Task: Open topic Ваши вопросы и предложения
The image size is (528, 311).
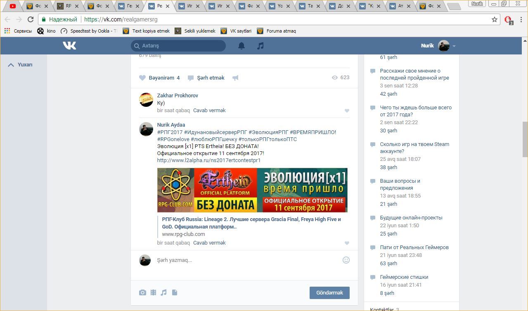Action: tap(400, 184)
